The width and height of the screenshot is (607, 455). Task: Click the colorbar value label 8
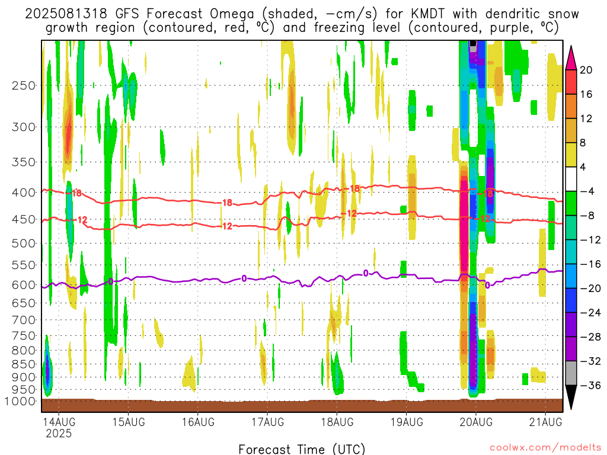[x=583, y=143]
